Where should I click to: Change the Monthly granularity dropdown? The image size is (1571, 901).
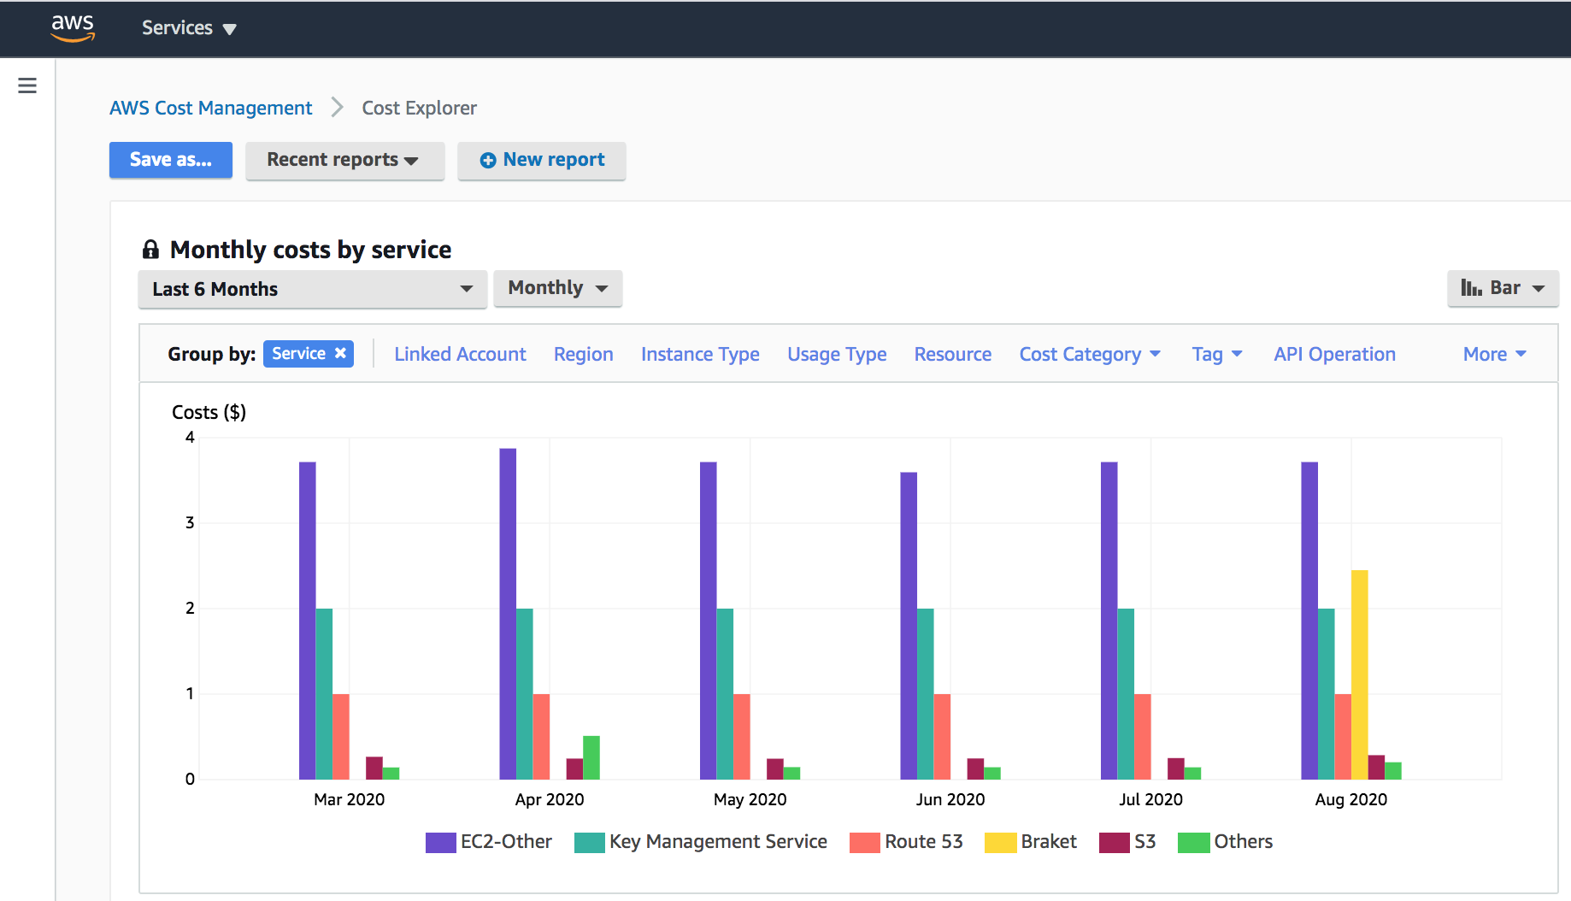coord(558,288)
